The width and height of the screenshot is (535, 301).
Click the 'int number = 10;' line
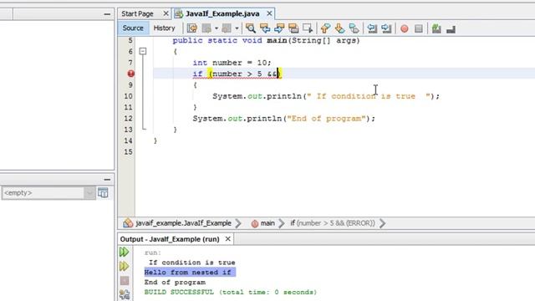(x=232, y=63)
